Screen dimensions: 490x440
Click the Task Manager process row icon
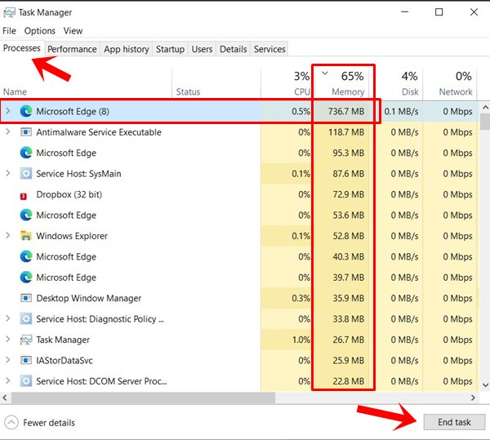tap(26, 340)
